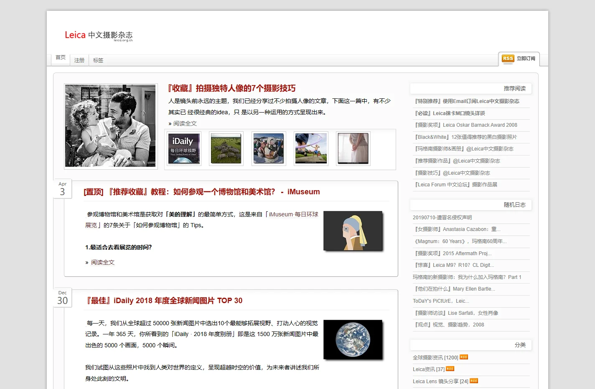Click the Leica 中文摄影杂志 logo

(99, 35)
